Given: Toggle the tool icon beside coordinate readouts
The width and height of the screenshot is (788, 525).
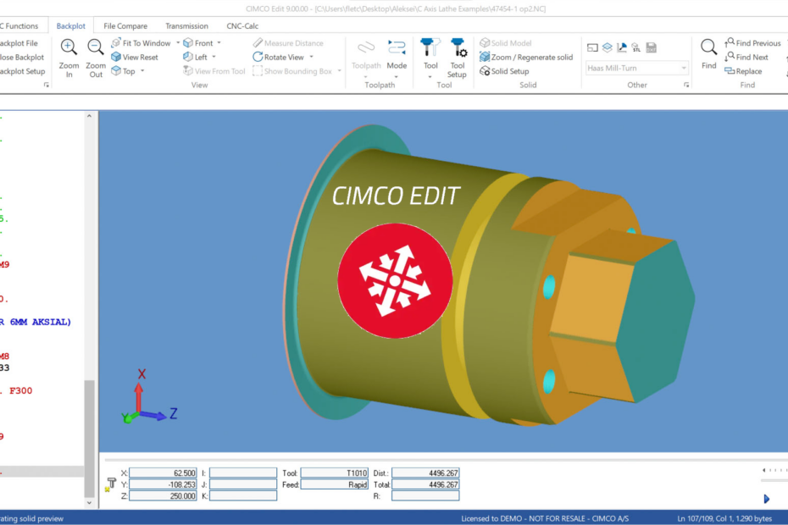Looking at the screenshot, I should pyautogui.click(x=110, y=484).
